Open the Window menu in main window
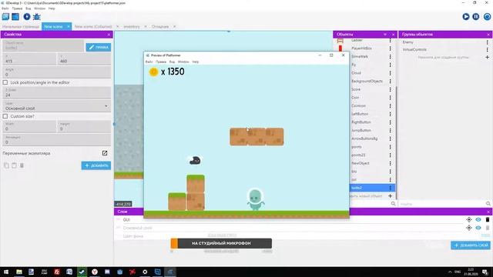This screenshot has height=277, width=493. [39, 8]
